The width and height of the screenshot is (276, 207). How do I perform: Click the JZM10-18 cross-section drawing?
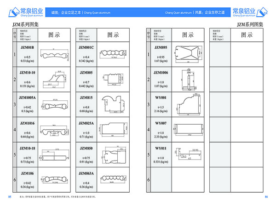54,155
